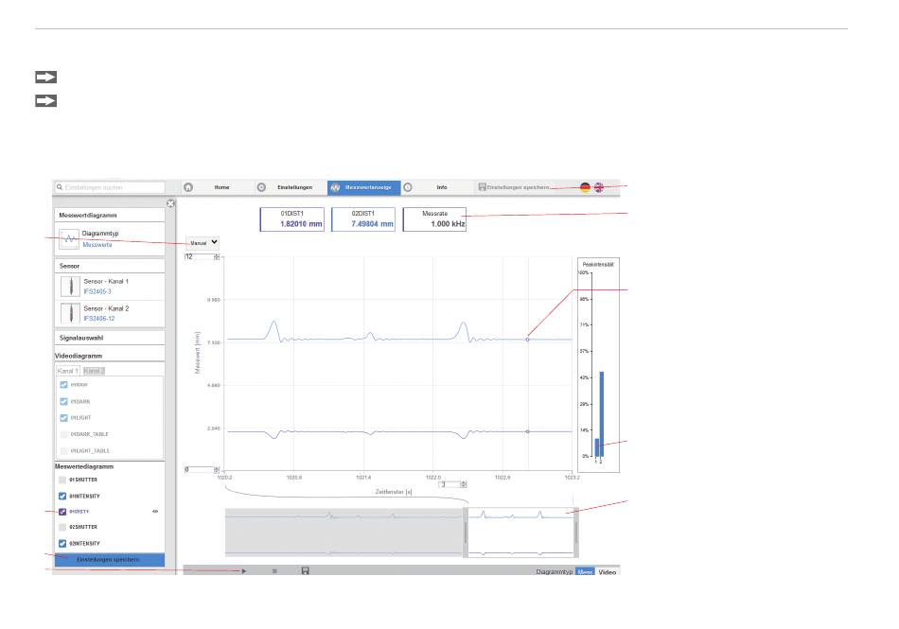Click the Messwertanzeige waveform icon
The height and width of the screenshot is (629, 899).
(335, 187)
